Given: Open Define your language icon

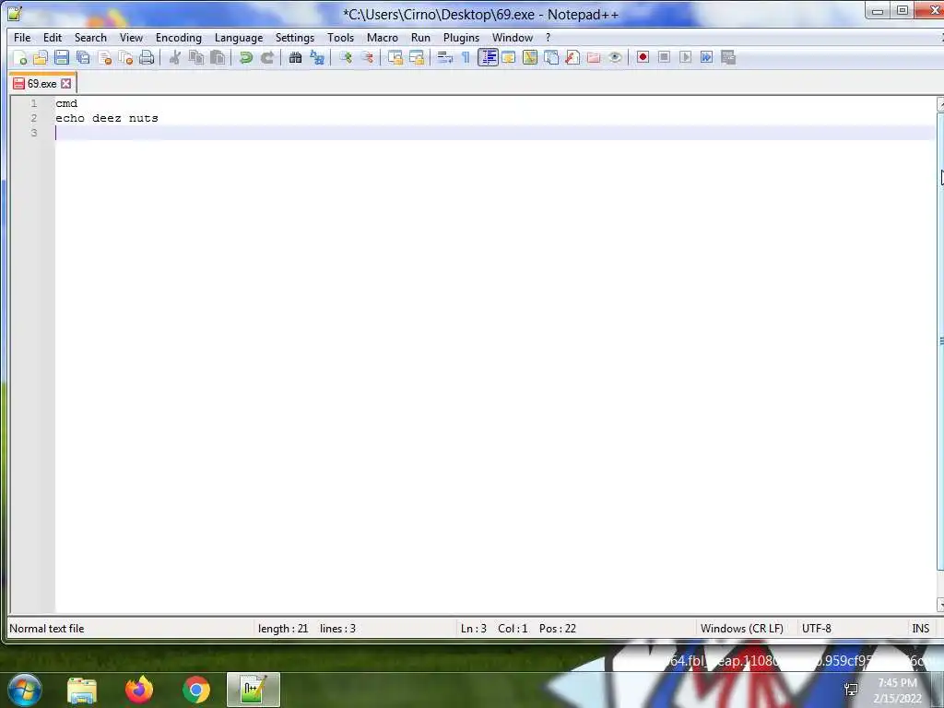Looking at the screenshot, I should pyautogui.click(x=509, y=58).
